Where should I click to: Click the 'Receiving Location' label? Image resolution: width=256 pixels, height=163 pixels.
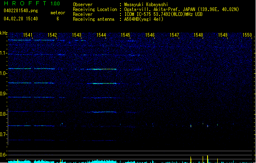click(x=95, y=9)
